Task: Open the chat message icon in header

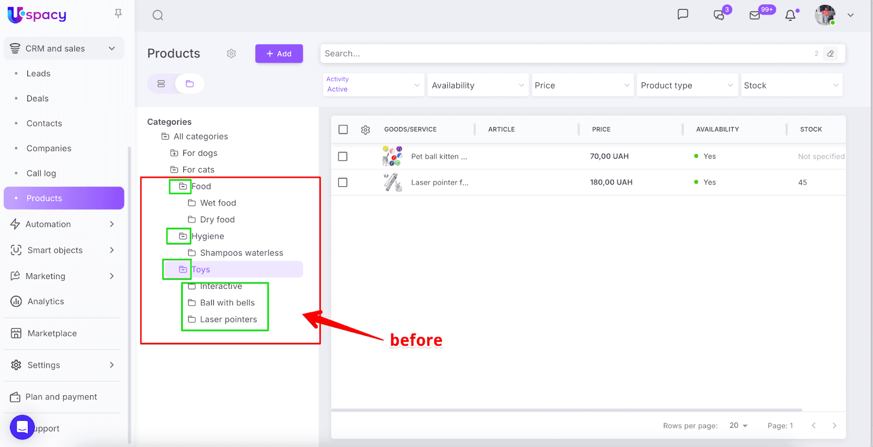Action: (683, 14)
